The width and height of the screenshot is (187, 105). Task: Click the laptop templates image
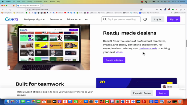pos(49,47)
